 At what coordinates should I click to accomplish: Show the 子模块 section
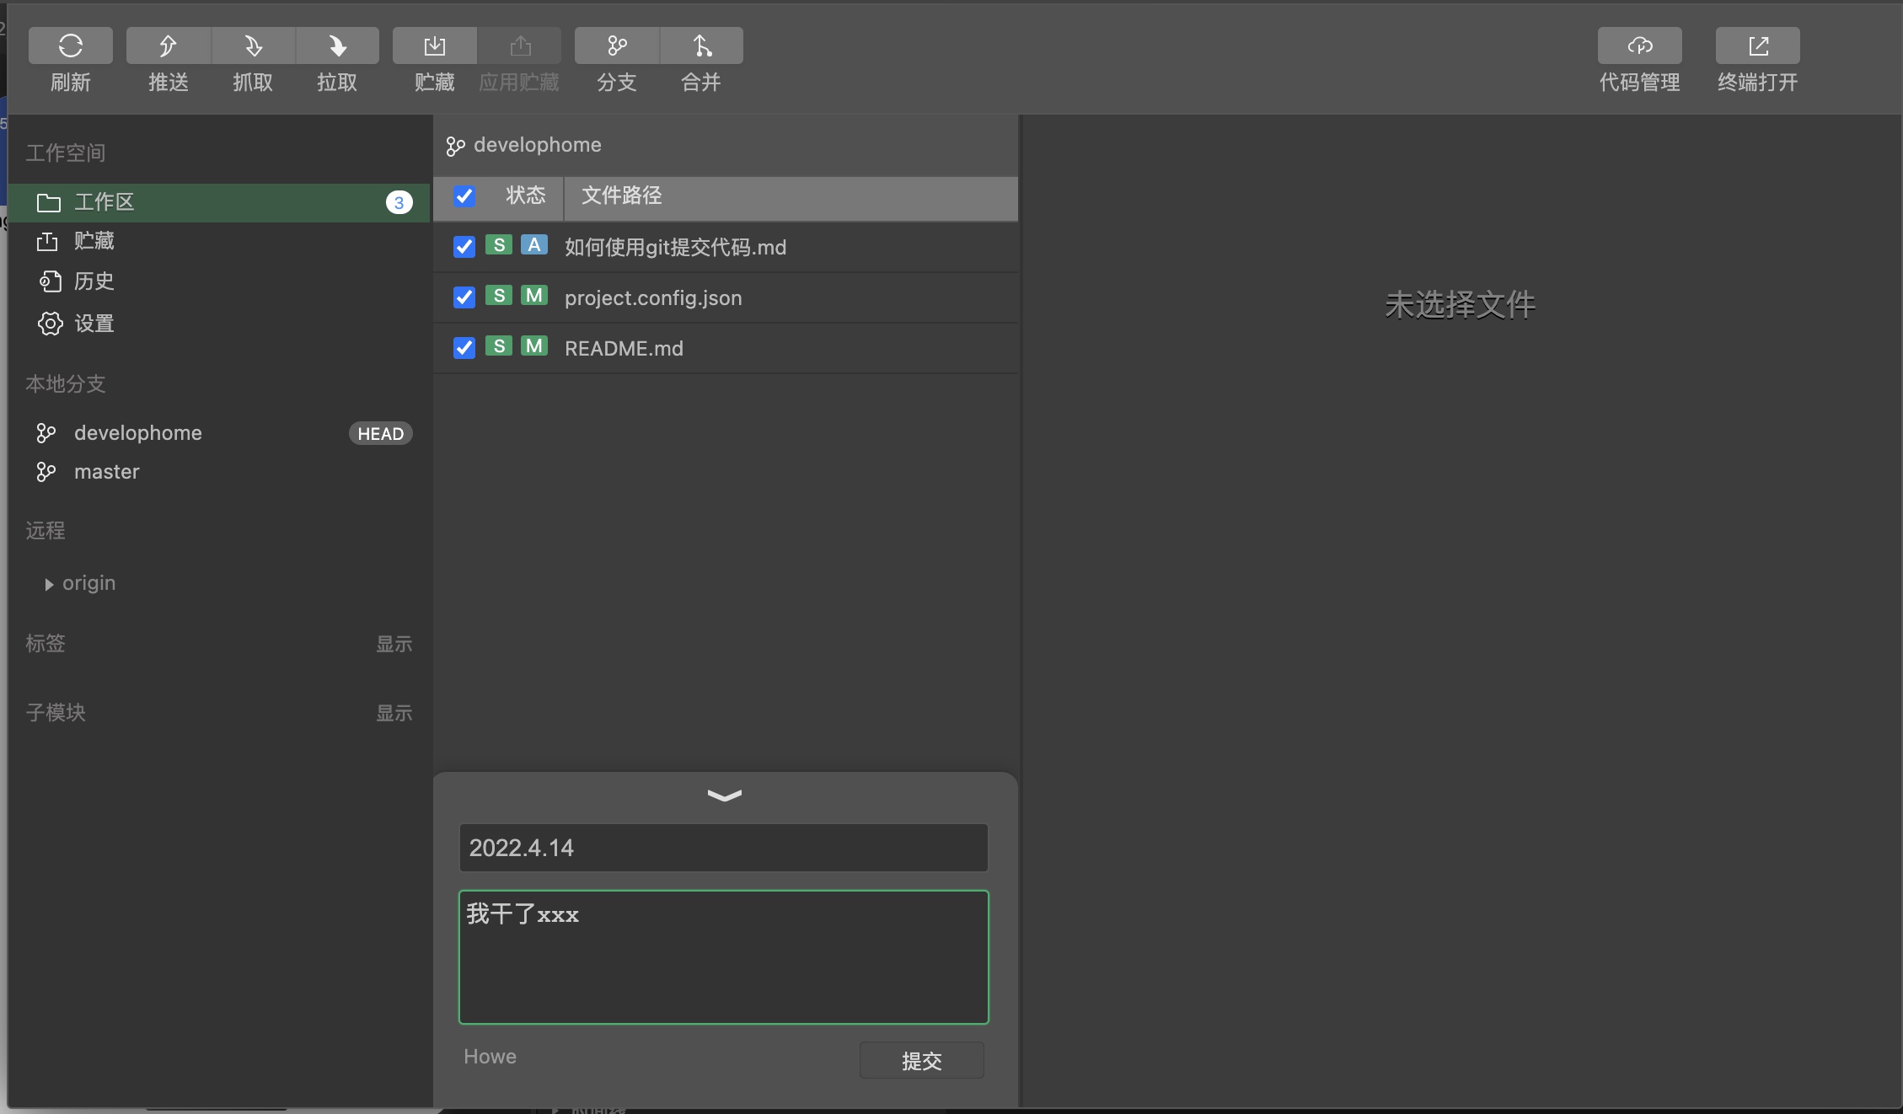394,714
